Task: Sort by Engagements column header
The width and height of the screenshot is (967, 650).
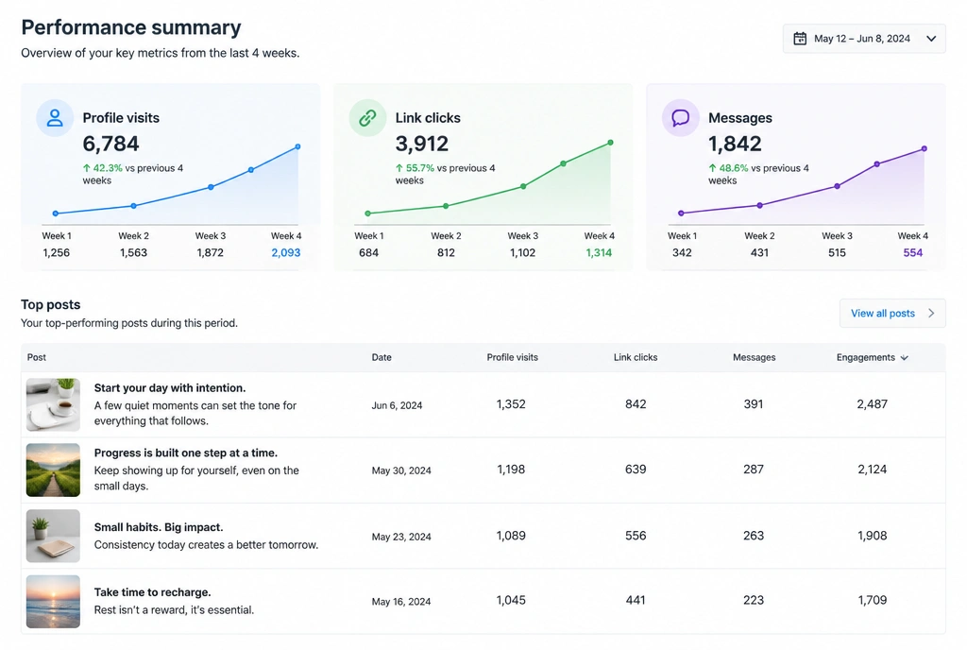Action: [x=872, y=358]
